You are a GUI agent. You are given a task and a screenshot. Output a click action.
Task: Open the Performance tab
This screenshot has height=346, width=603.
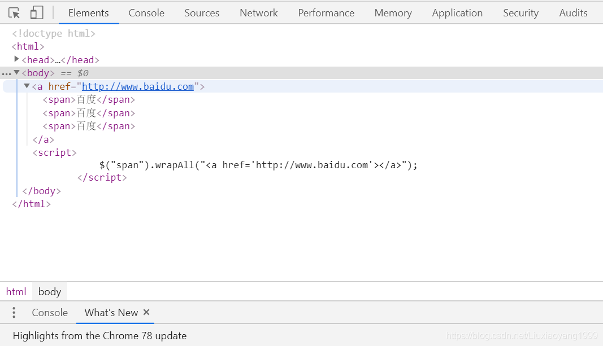pos(326,13)
